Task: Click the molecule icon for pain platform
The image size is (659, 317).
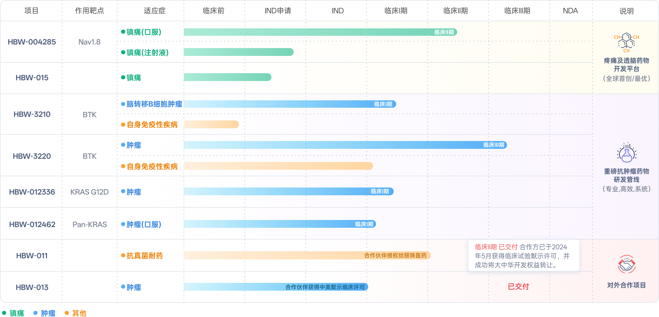Action: point(626,42)
